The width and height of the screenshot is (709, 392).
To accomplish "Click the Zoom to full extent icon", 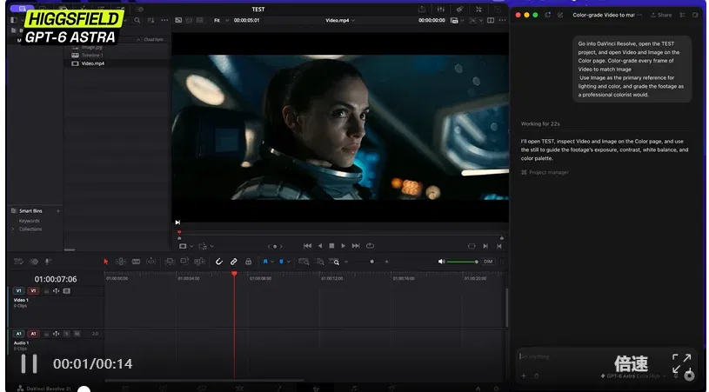I will (304, 262).
